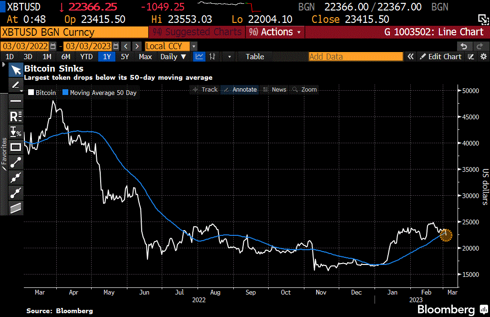Viewport: 490px width, 317px height.
Task: Edit the 03/03/2023 end date field
Action: [88, 46]
